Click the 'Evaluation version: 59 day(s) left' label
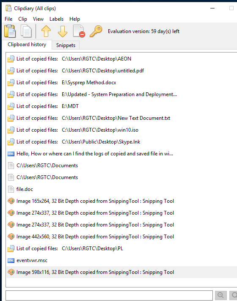Viewport: 237px width, 301px height. pyautogui.click(x=143, y=31)
